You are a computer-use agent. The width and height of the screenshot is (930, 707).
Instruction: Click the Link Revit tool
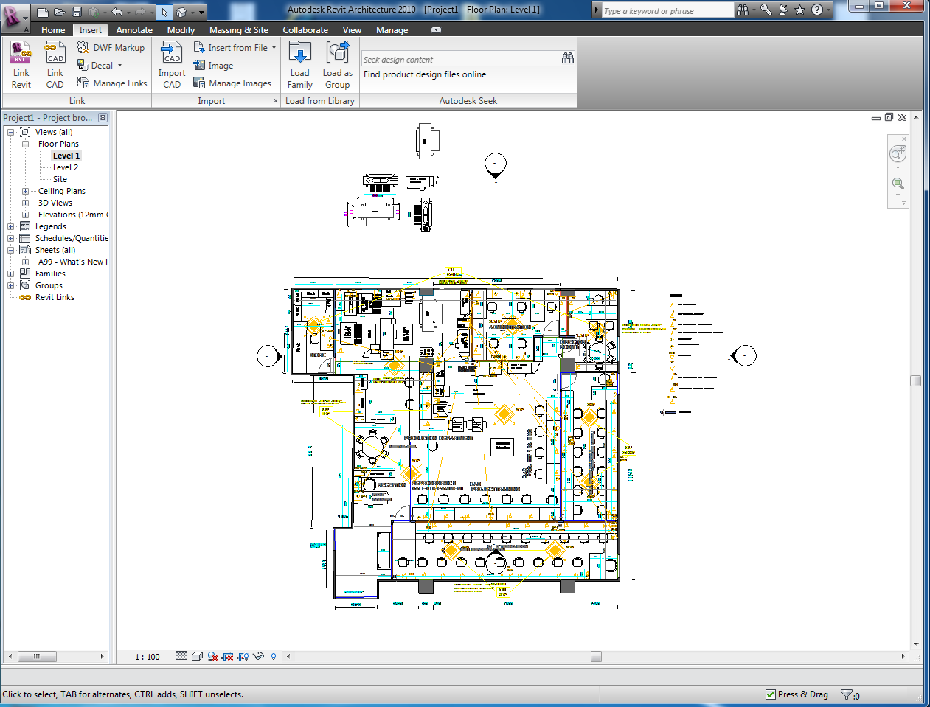(x=21, y=65)
